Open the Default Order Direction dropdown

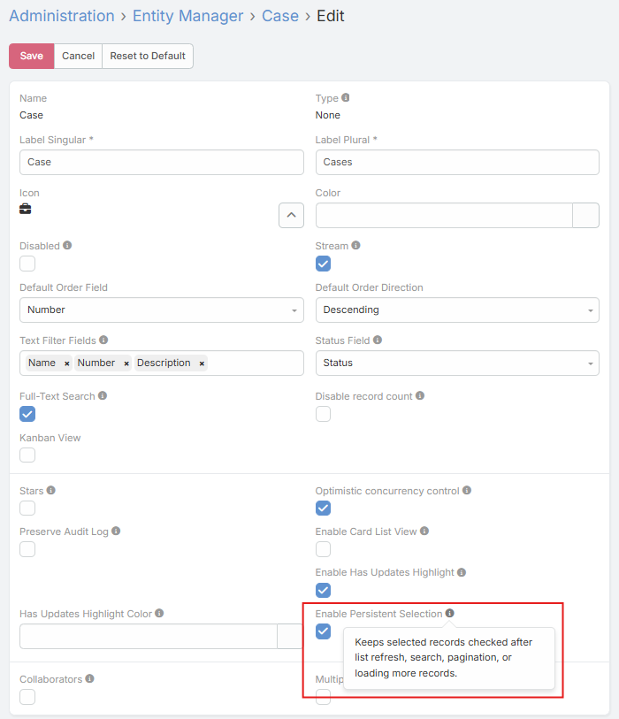point(456,310)
